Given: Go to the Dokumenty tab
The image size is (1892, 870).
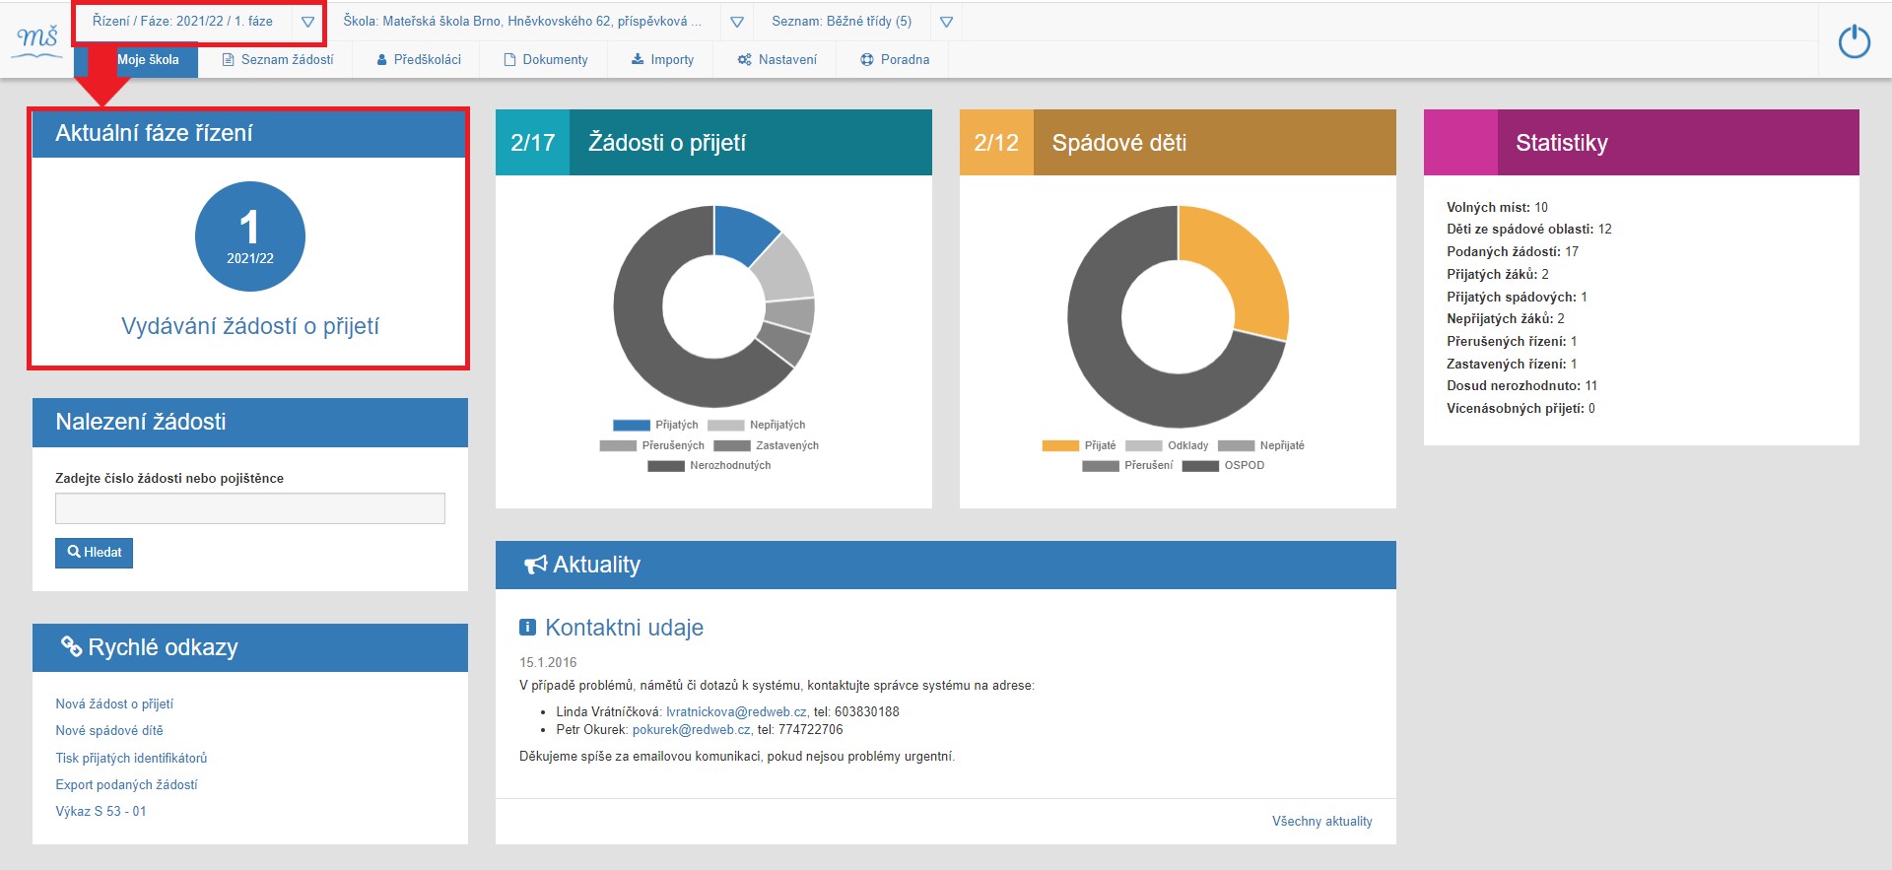Looking at the screenshot, I should click(x=546, y=60).
